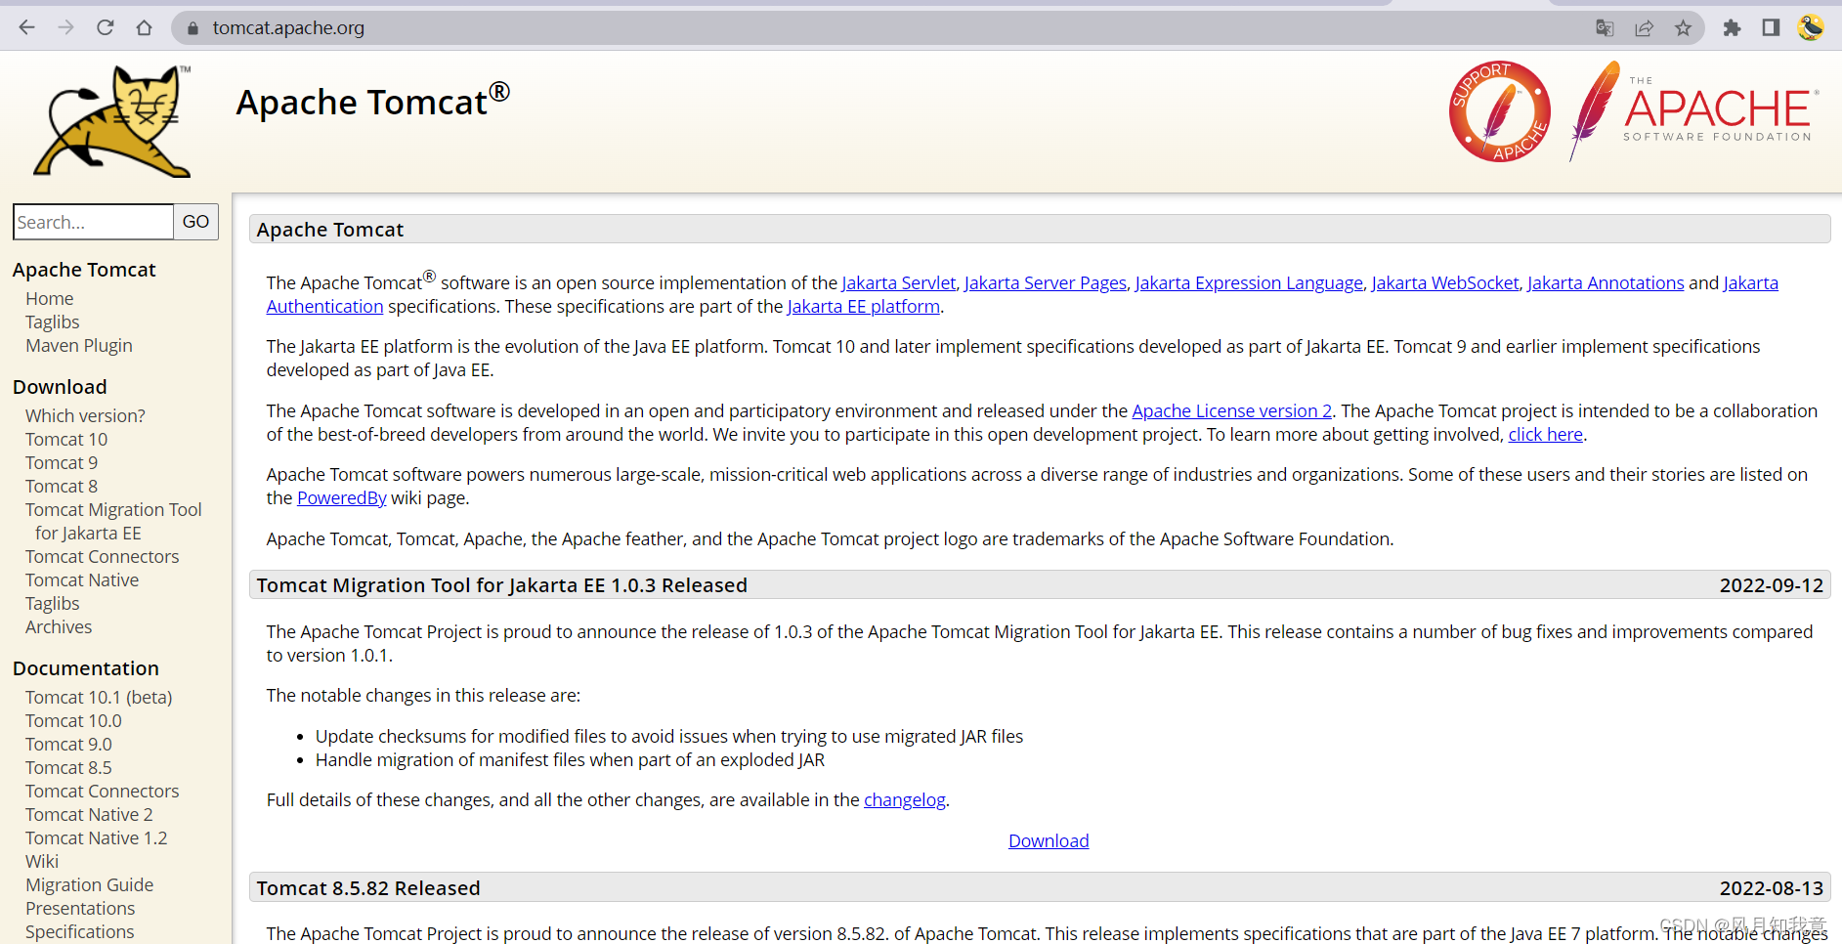Open the changelog link
This screenshot has width=1842, height=944.
[904, 799]
